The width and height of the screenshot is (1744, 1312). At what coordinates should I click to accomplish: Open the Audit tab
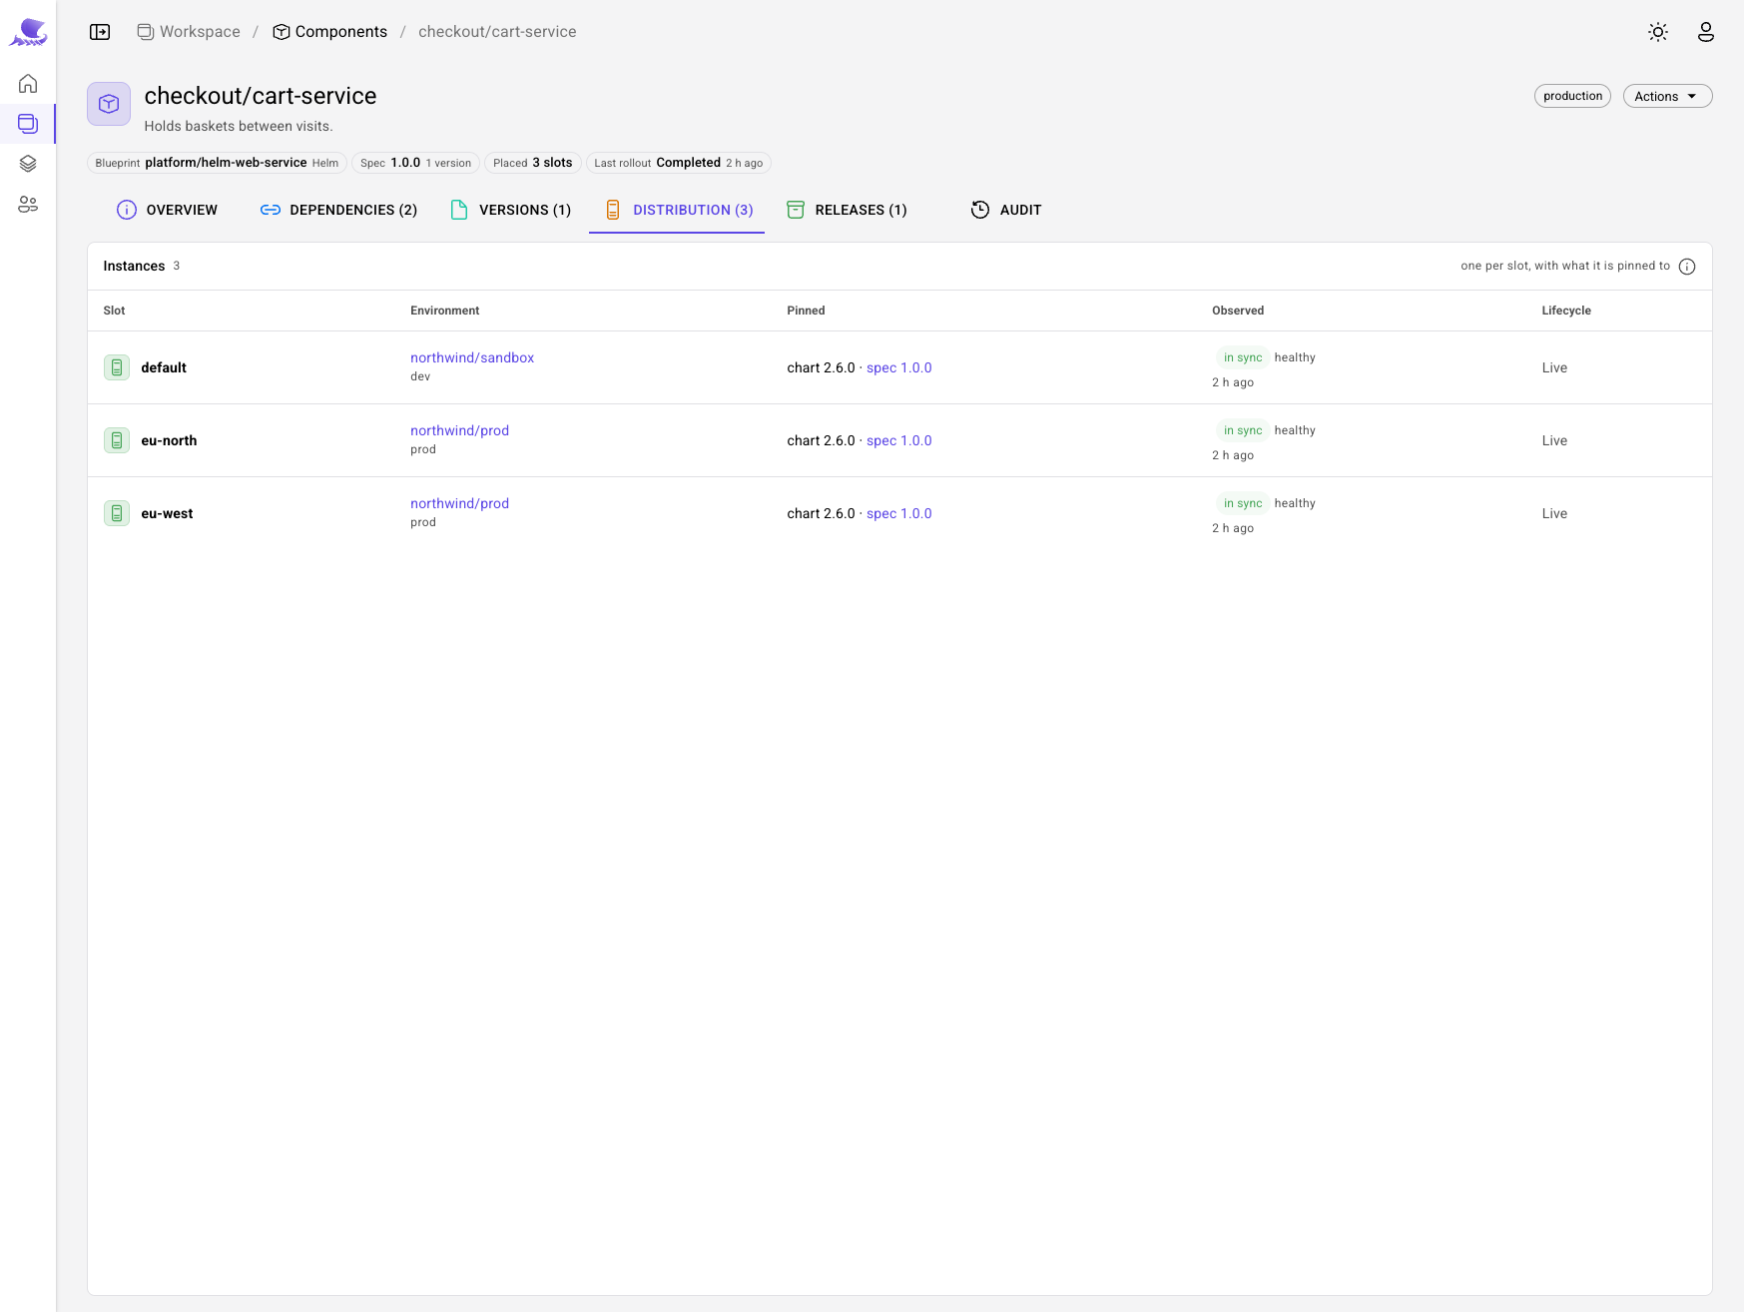tap(1006, 210)
